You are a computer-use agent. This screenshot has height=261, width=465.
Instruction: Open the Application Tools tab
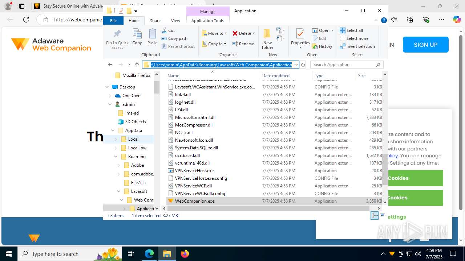pyautogui.click(x=207, y=21)
